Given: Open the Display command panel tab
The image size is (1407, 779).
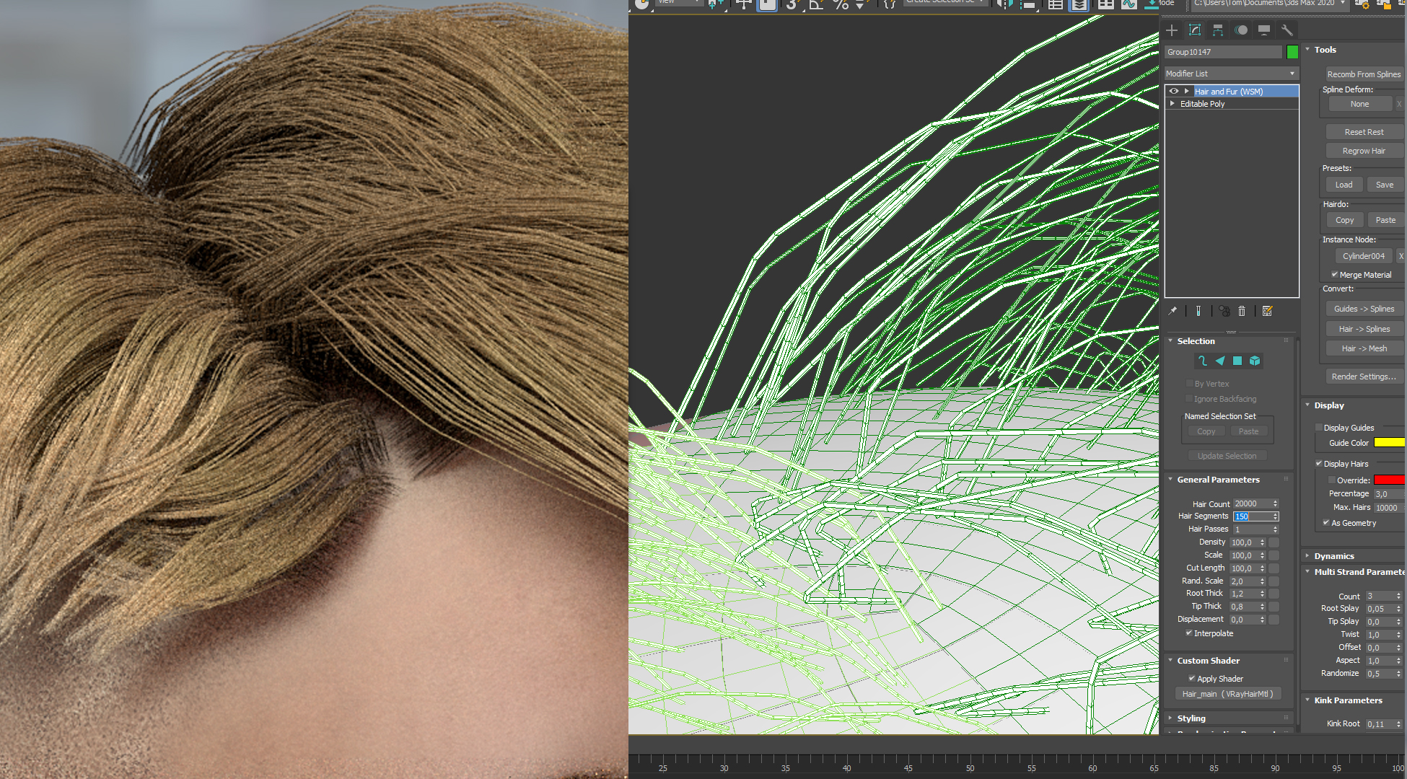Looking at the screenshot, I should click(1264, 30).
